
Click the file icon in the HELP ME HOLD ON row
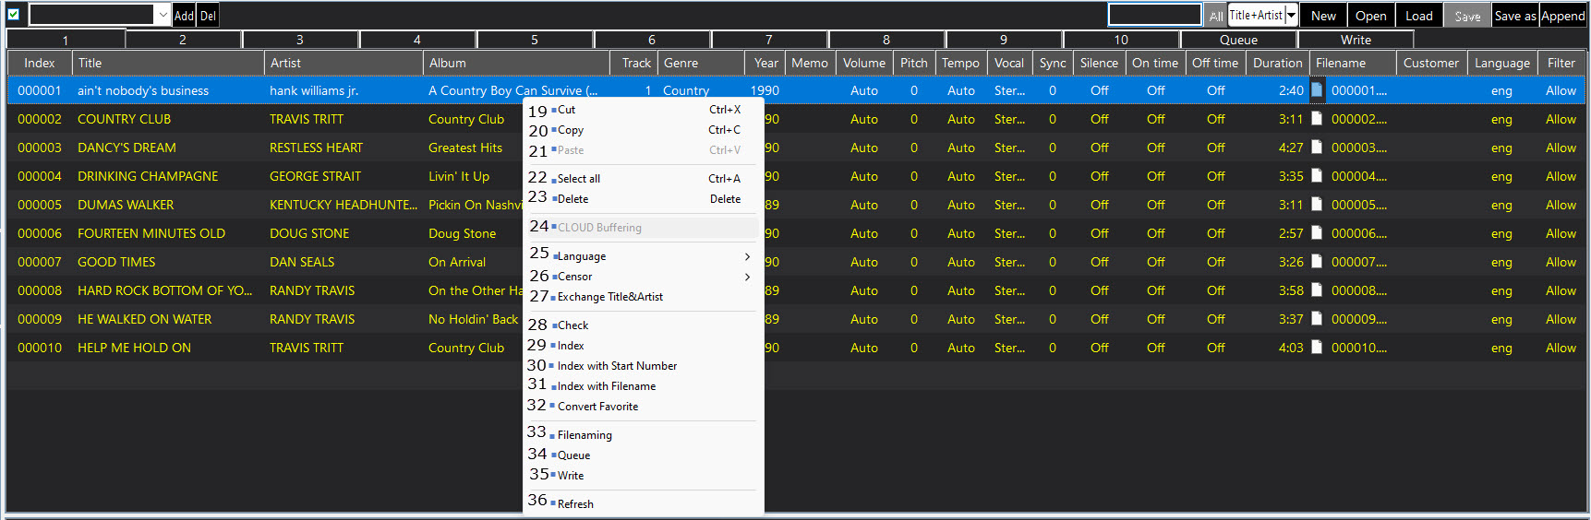[x=1317, y=348]
